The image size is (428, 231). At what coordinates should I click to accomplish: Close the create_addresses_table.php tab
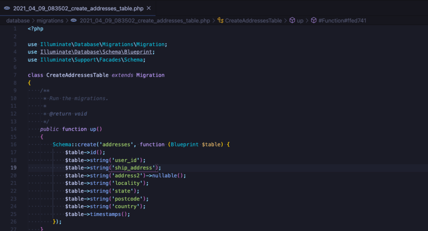tap(148, 8)
